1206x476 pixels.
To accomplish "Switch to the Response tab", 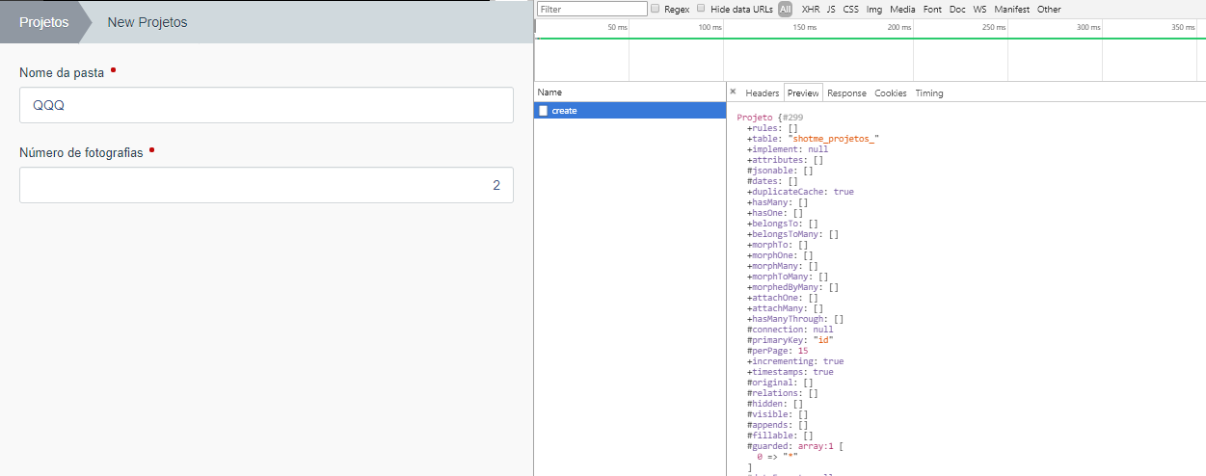I will pos(846,93).
